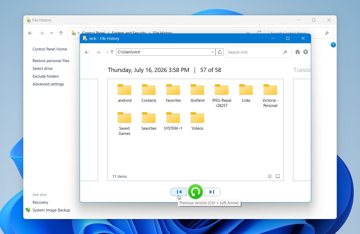This screenshot has height=234, width=360.
Task: Open Recovery link under See also
Action: (x=40, y=202)
